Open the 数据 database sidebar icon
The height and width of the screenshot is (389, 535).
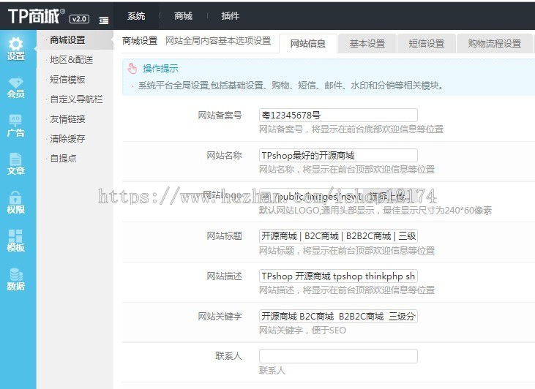point(16,279)
